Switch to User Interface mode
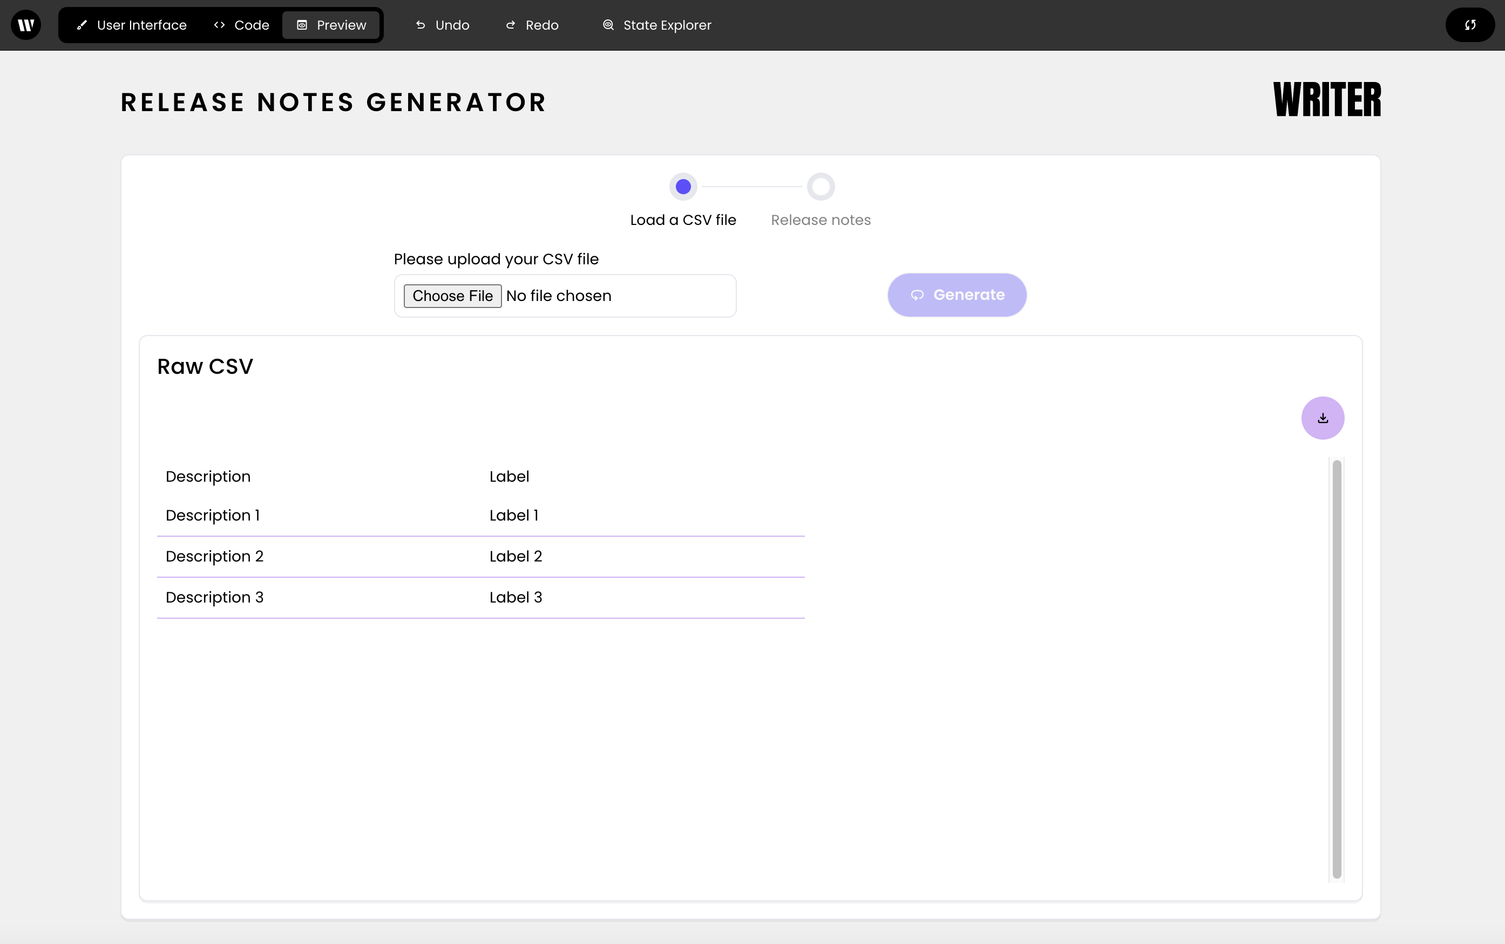Screen dimensions: 1505x944 pyautogui.click(x=132, y=25)
